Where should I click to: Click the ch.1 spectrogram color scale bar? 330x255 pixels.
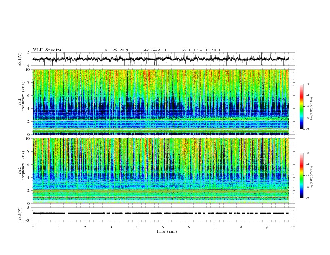[x=302, y=107]
